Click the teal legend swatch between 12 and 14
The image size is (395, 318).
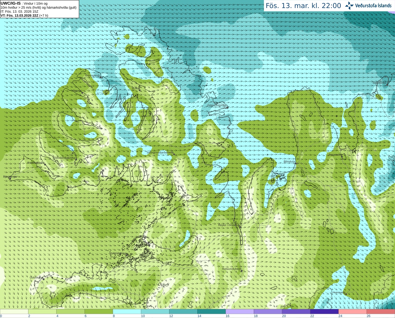click(x=183, y=312)
